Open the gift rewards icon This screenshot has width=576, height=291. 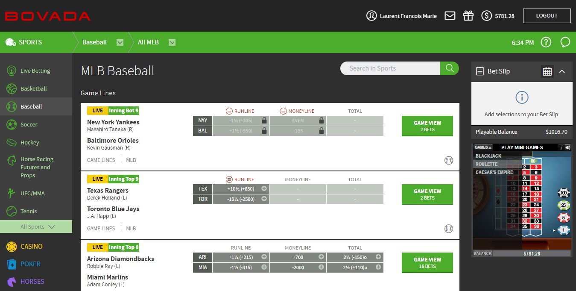click(468, 16)
